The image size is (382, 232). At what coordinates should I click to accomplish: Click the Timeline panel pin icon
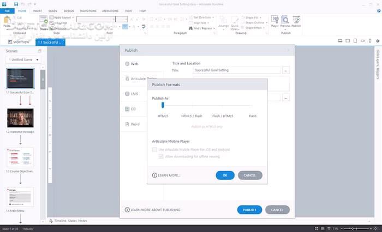click(x=51, y=221)
